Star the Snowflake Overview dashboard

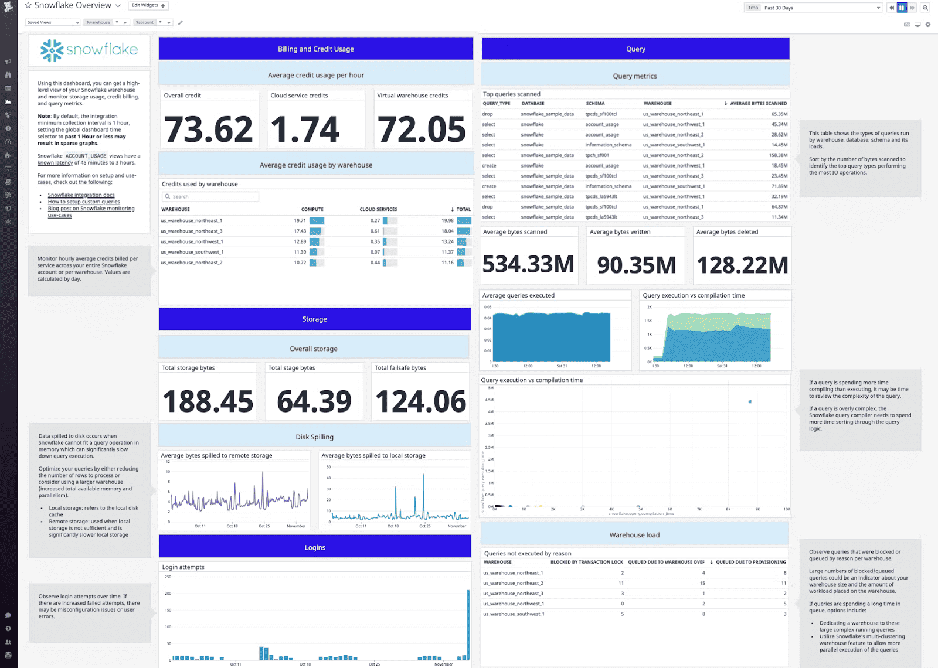[28, 5]
